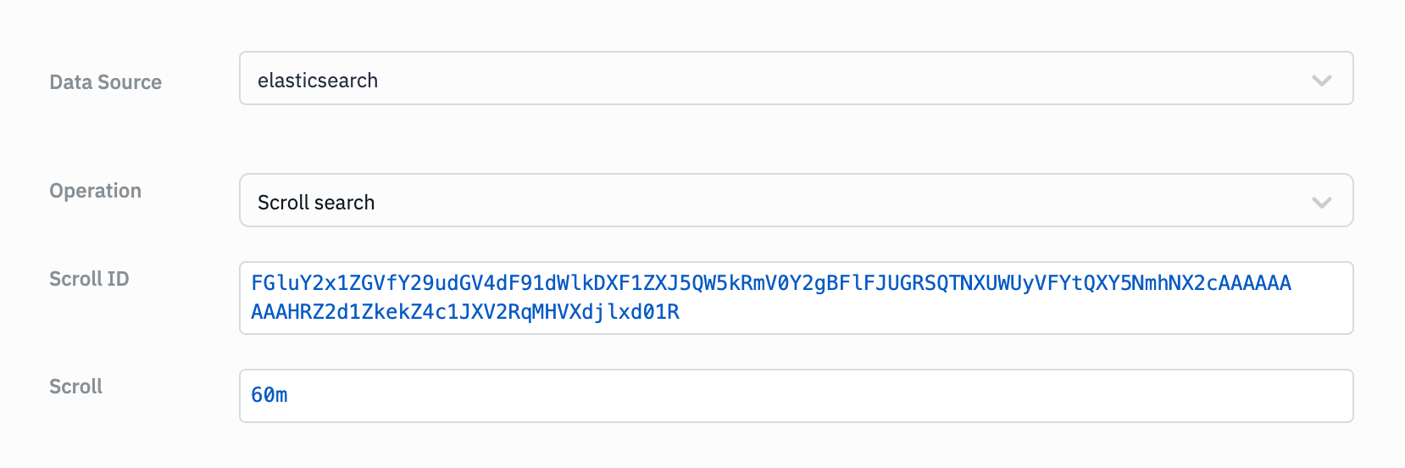Place cursor at end of Scroll ID text
The width and height of the screenshot is (1405, 468).
pos(681,312)
